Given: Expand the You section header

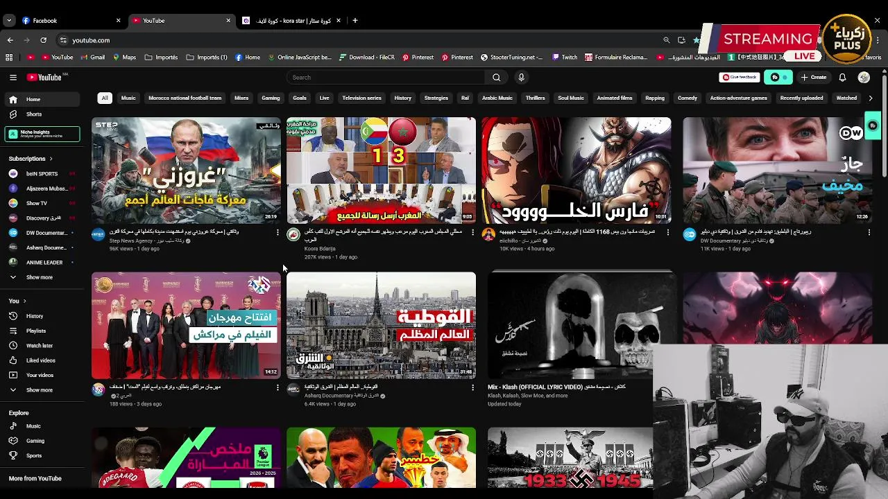Looking at the screenshot, I should pyautogui.click(x=17, y=301).
